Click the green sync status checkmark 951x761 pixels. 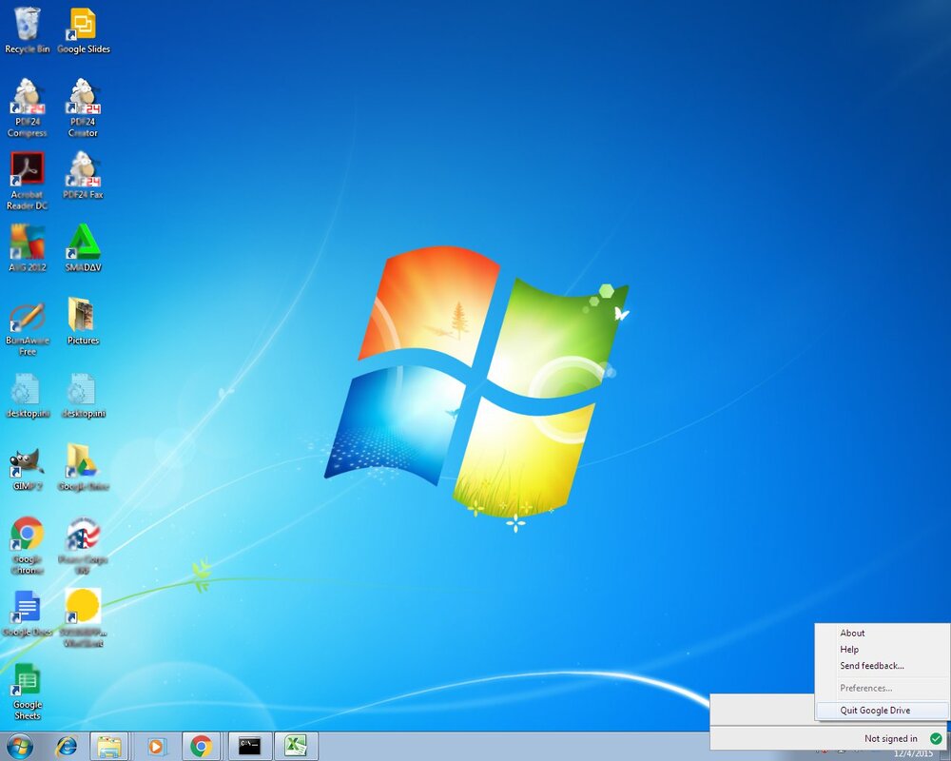936,738
